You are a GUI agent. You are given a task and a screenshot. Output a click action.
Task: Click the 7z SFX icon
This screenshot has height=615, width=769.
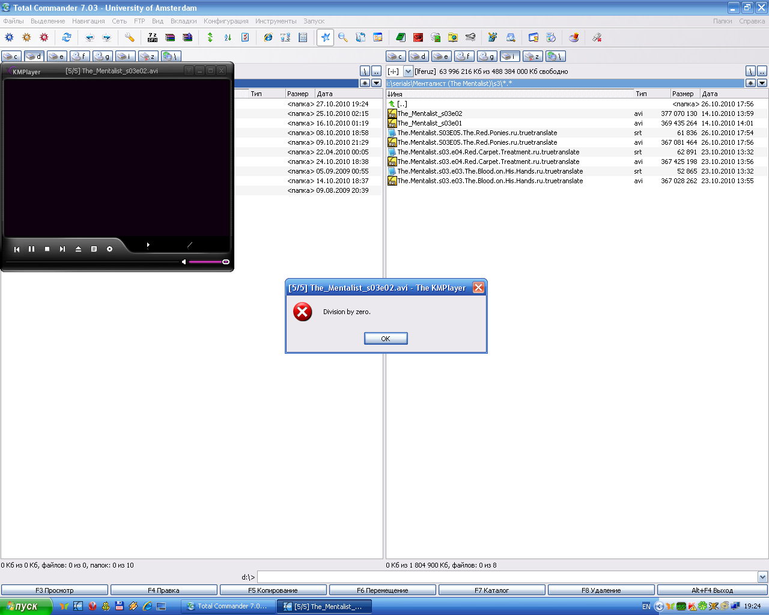click(x=153, y=37)
